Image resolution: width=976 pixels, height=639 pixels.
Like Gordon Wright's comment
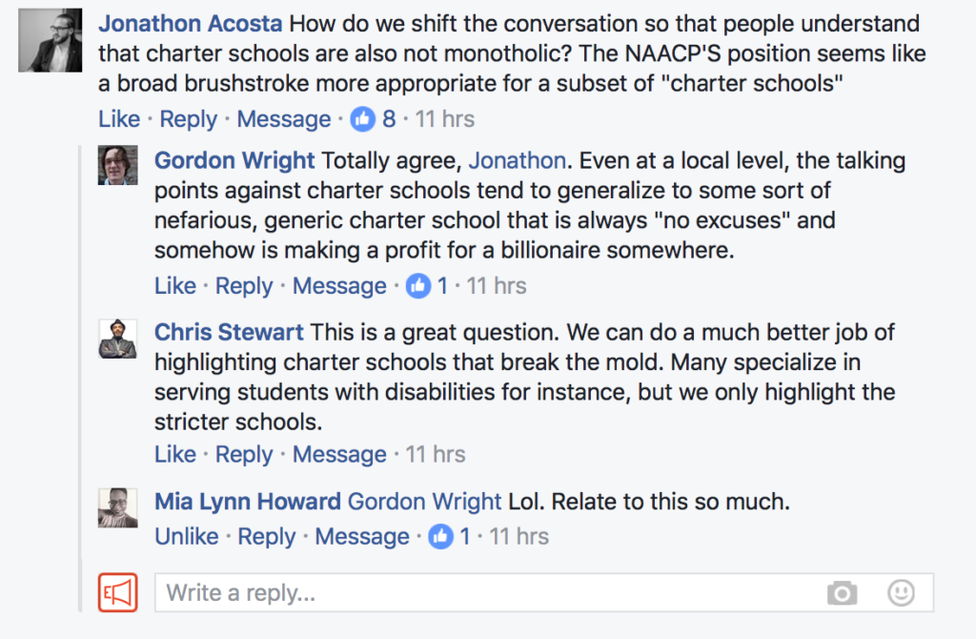[175, 286]
